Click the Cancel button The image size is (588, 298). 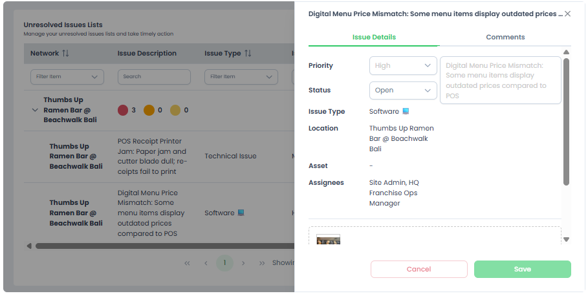[419, 270]
